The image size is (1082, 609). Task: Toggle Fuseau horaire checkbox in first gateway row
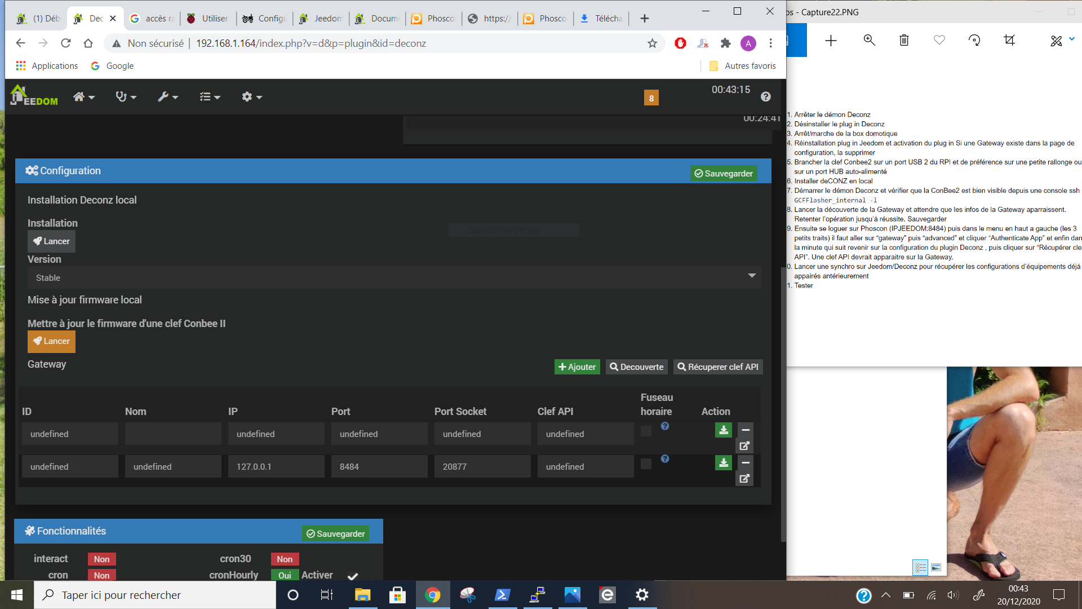[x=646, y=431]
